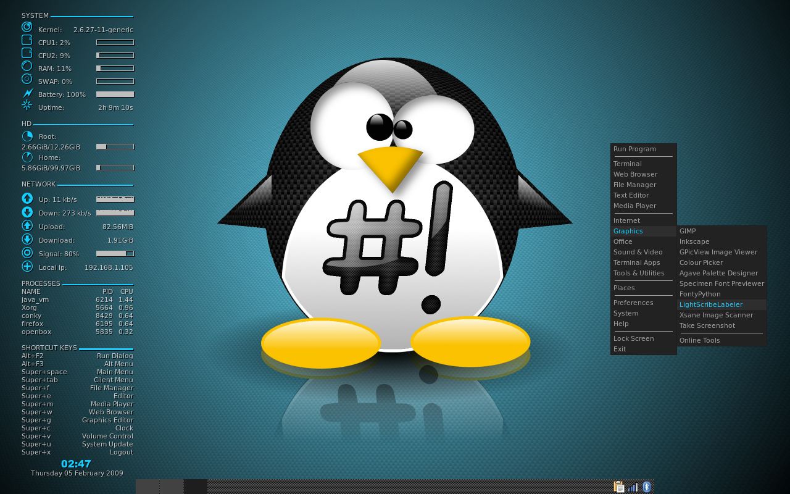
Task: Click the Super+x Logout shortcut line
Action: point(77,452)
